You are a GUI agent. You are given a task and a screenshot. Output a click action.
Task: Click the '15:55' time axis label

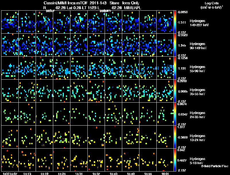[148, 174]
